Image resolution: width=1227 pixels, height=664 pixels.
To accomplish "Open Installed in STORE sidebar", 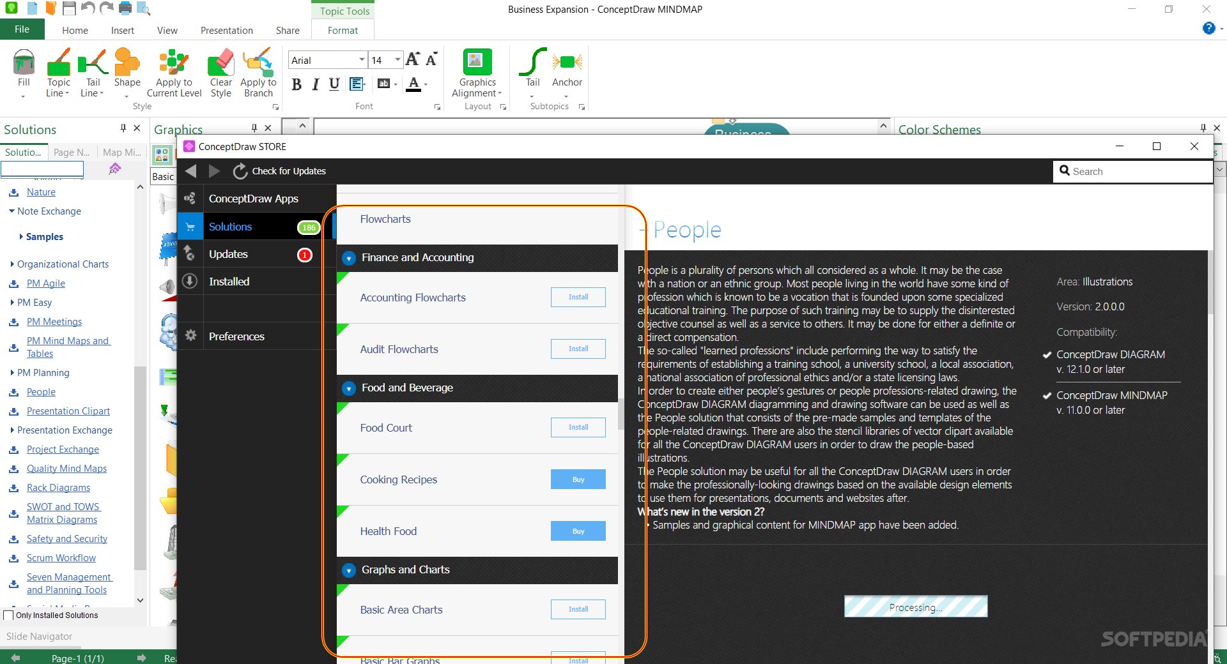I will [256, 282].
